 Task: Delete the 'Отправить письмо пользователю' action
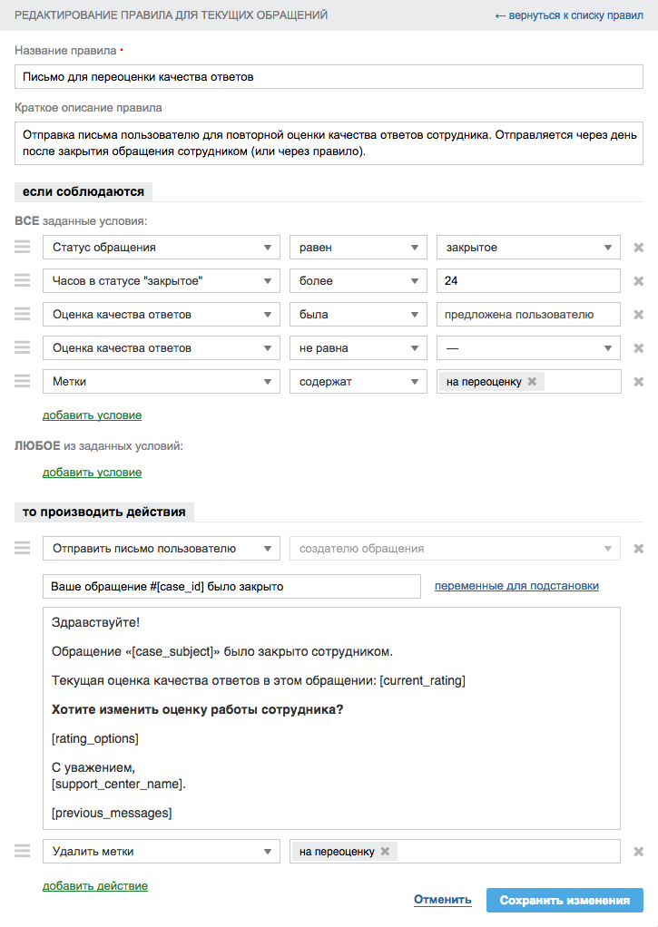coord(638,549)
